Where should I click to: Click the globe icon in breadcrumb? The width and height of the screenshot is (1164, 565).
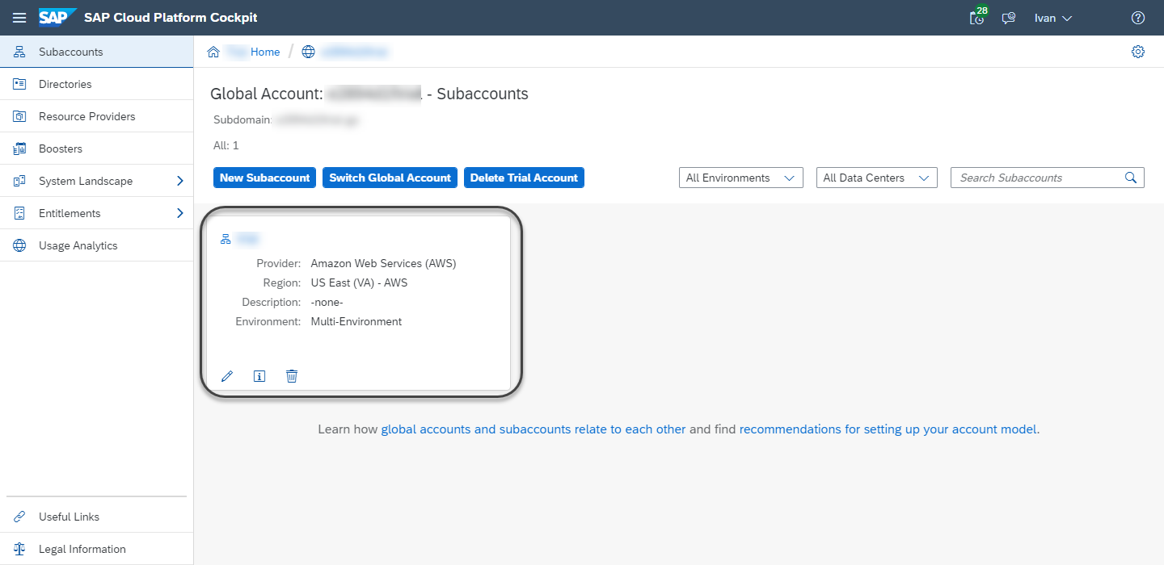tap(308, 52)
